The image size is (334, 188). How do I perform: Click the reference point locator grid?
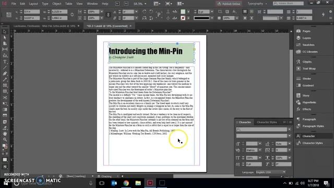[x=9, y=15]
